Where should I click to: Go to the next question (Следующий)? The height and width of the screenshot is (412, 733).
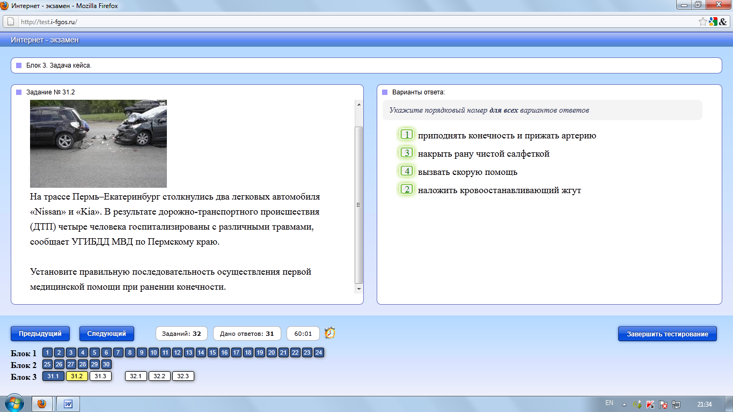pyautogui.click(x=107, y=334)
